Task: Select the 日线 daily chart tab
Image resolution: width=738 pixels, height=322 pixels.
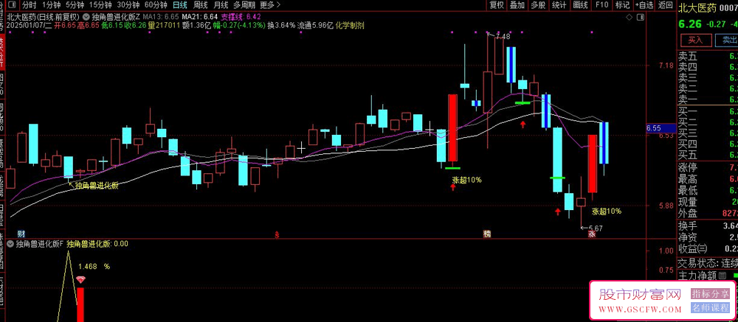Action: pyautogui.click(x=180, y=5)
